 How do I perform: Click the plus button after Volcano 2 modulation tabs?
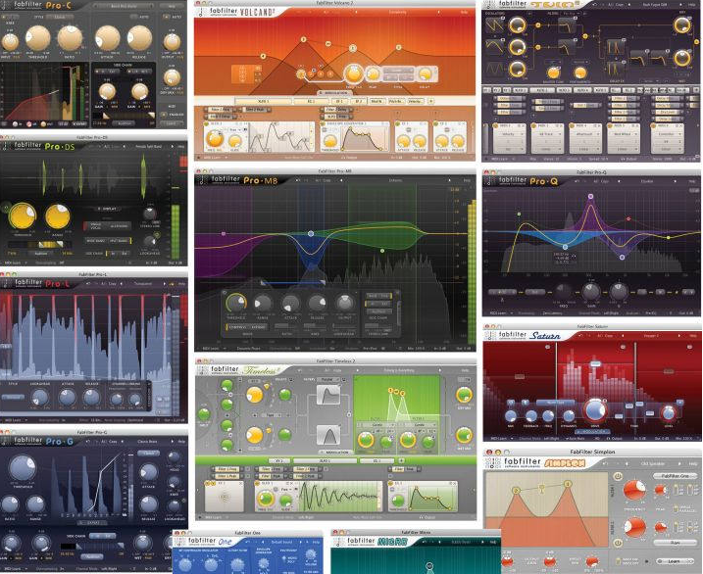tap(430, 101)
